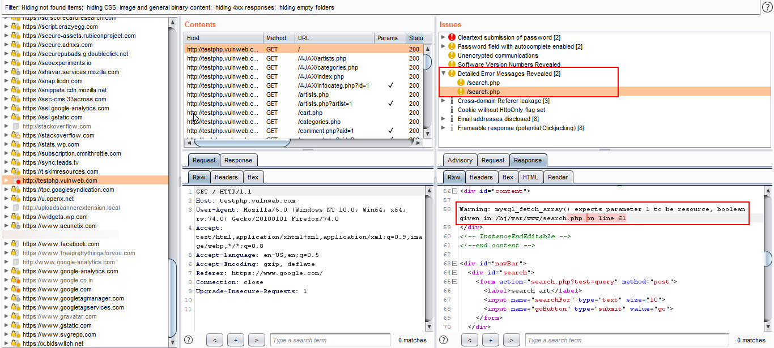Click next match button in Response search
Screen dimensions: 774x348
pos(512,340)
